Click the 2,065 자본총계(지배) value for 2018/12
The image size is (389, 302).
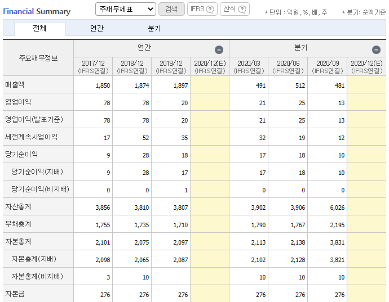[142, 260]
